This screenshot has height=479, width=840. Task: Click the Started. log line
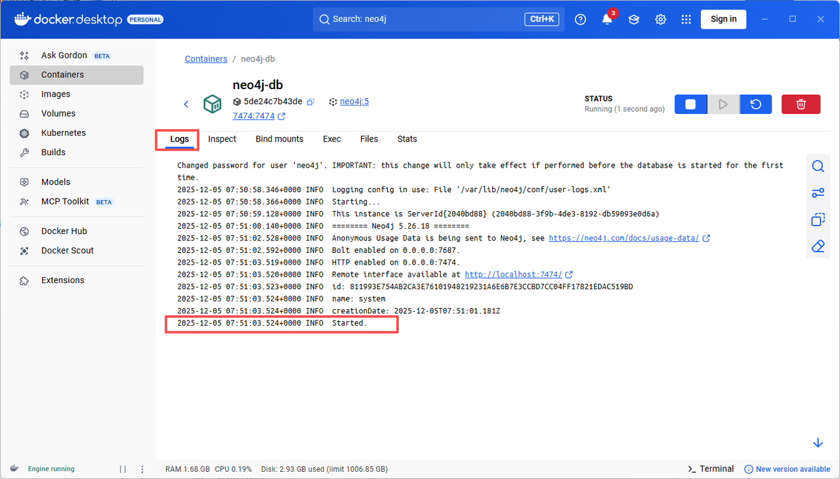pos(272,323)
